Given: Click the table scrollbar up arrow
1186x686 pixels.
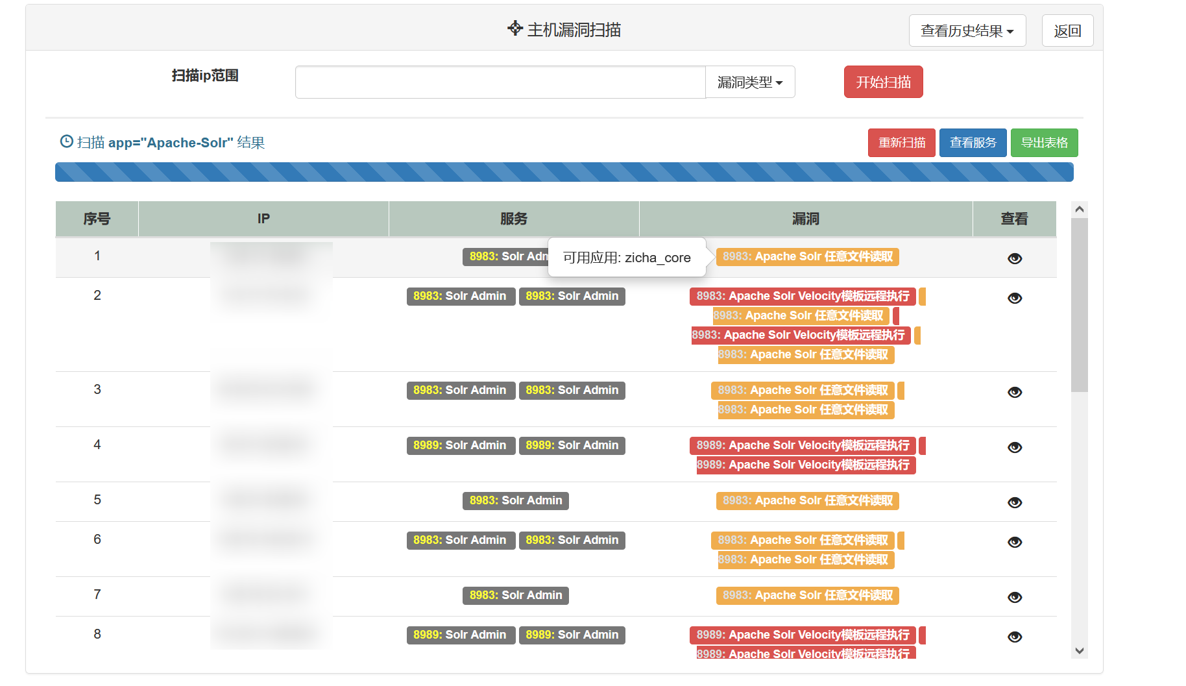Looking at the screenshot, I should tap(1080, 209).
